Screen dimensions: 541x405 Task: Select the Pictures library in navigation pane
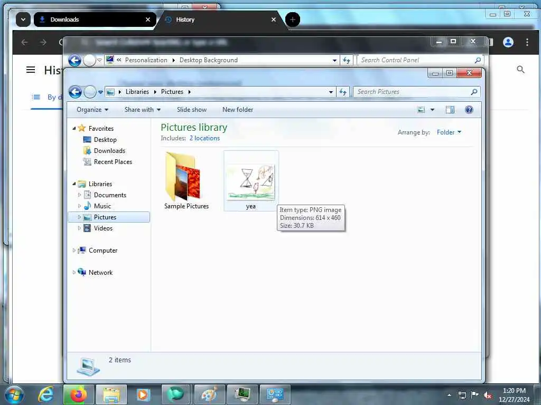[105, 217]
